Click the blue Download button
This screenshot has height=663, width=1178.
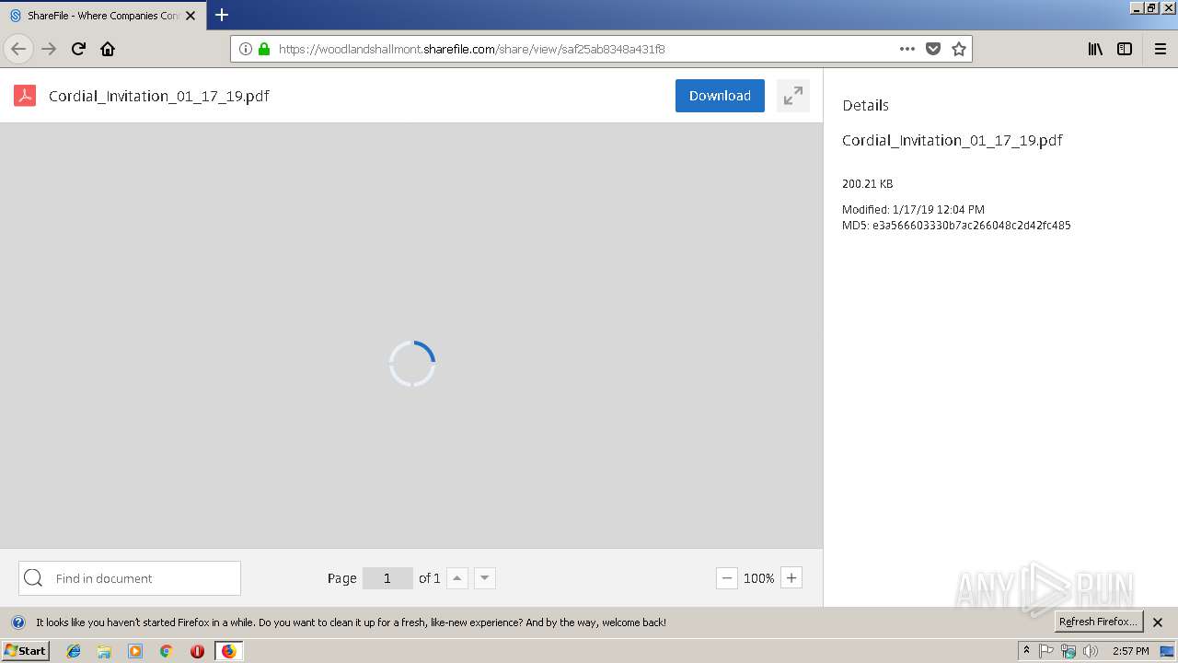pos(720,96)
